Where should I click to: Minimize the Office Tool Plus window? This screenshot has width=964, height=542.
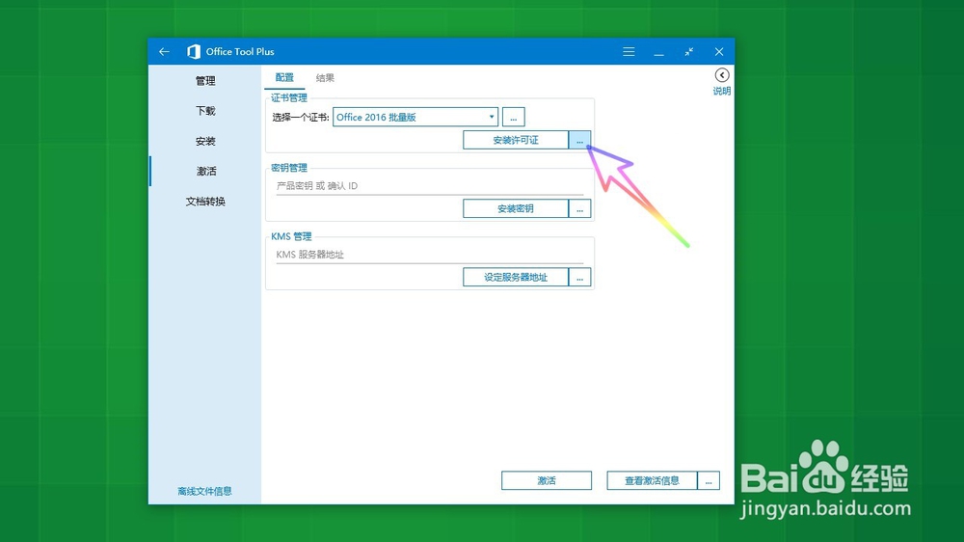point(658,52)
